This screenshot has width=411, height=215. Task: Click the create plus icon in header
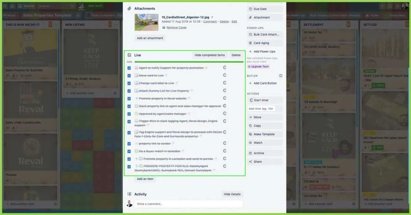point(382,6)
